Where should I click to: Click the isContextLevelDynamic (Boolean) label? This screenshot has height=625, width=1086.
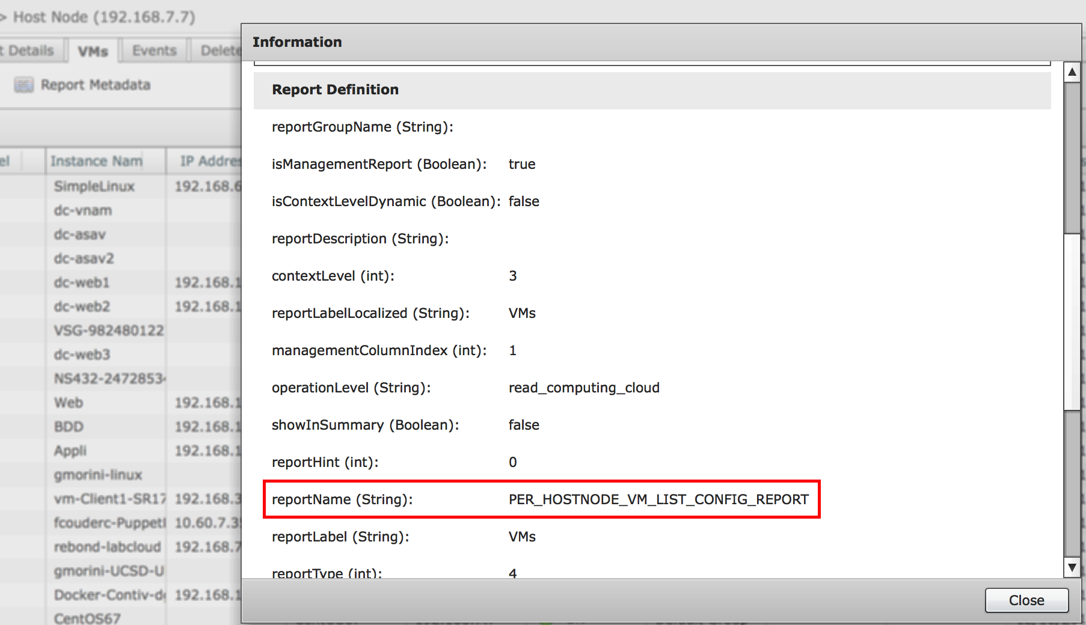[386, 201]
